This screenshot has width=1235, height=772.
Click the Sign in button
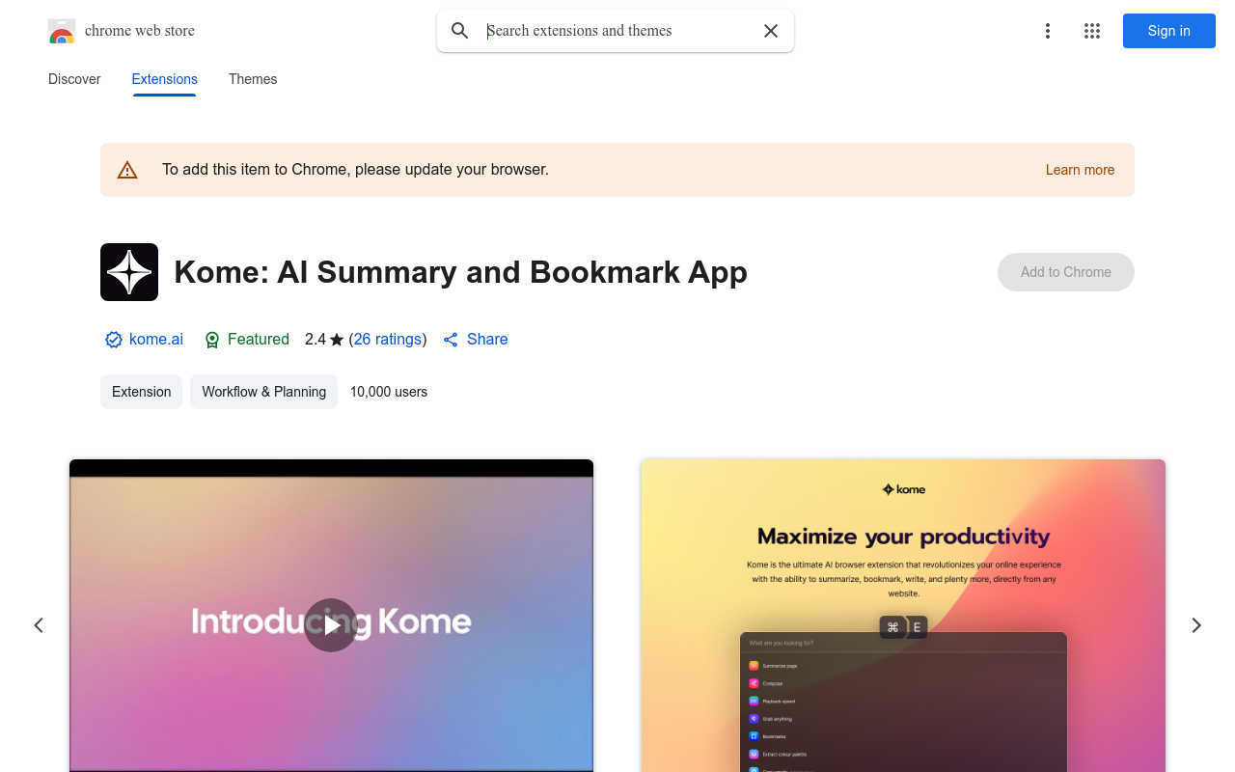(1169, 31)
